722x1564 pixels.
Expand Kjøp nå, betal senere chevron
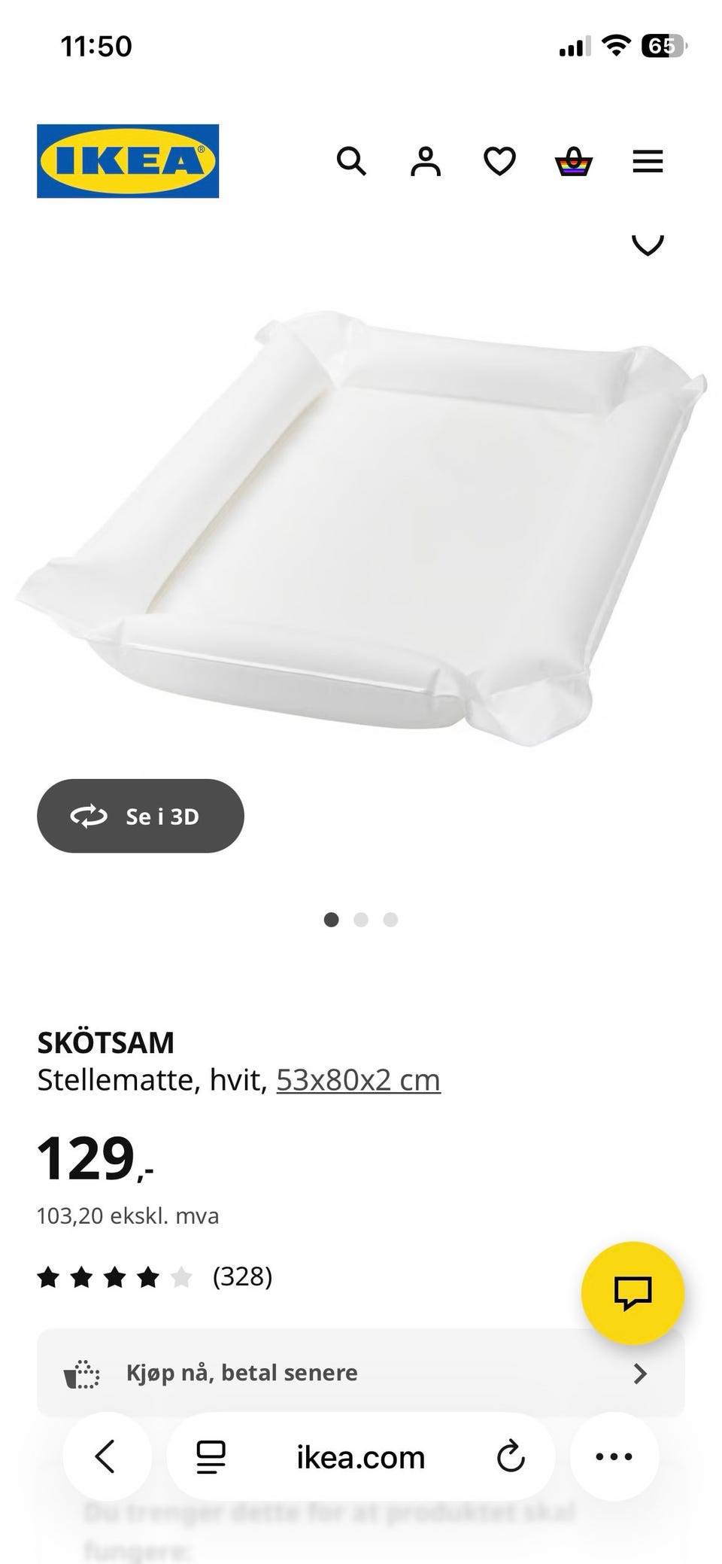(x=640, y=1374)
